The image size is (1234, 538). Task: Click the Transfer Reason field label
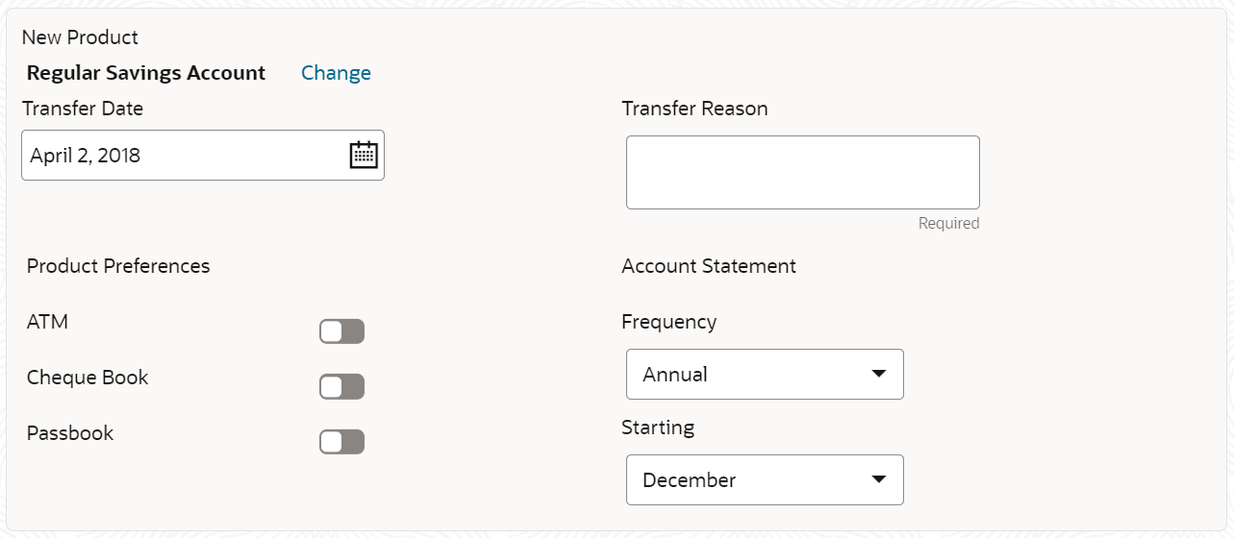click(x=694, y=109)
